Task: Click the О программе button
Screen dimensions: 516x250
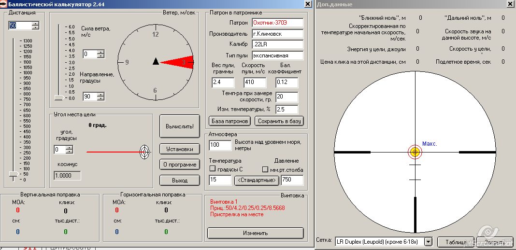Action: click(180, 165)
